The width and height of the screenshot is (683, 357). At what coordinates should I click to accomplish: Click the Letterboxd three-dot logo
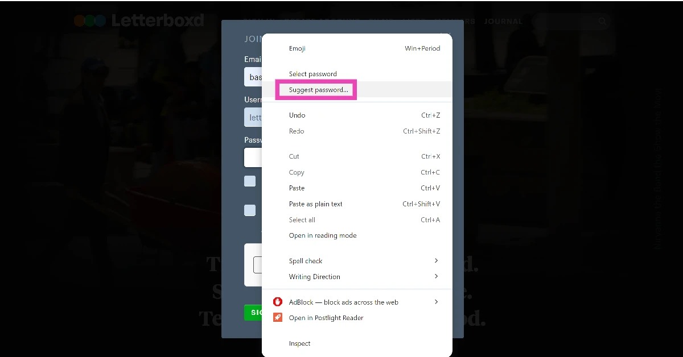[x=90, y=20]
